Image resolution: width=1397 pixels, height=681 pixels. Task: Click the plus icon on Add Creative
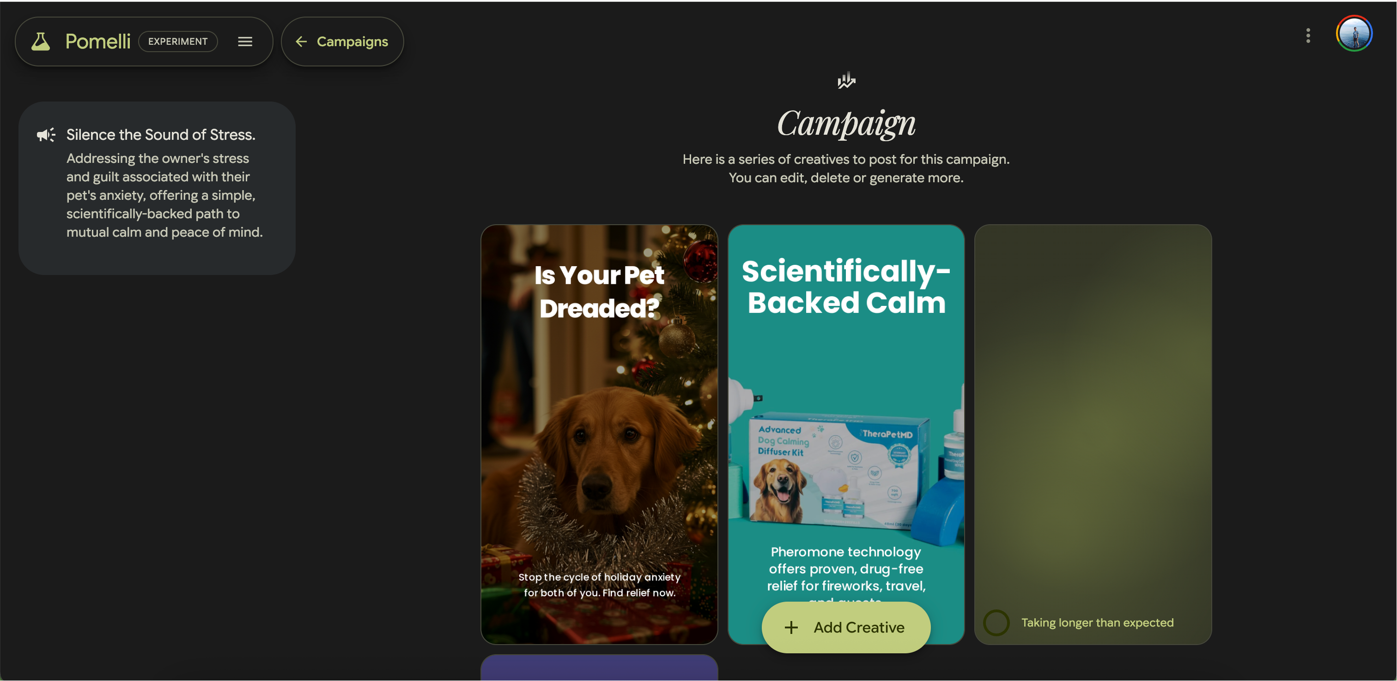(791, 627)
